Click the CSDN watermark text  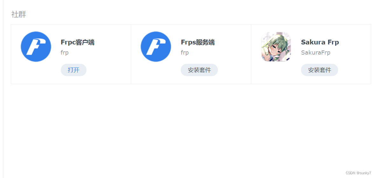tap(351, 173)
